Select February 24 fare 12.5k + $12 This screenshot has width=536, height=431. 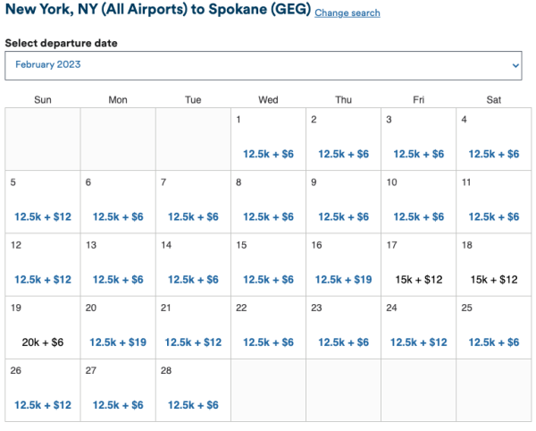(419, 342)
